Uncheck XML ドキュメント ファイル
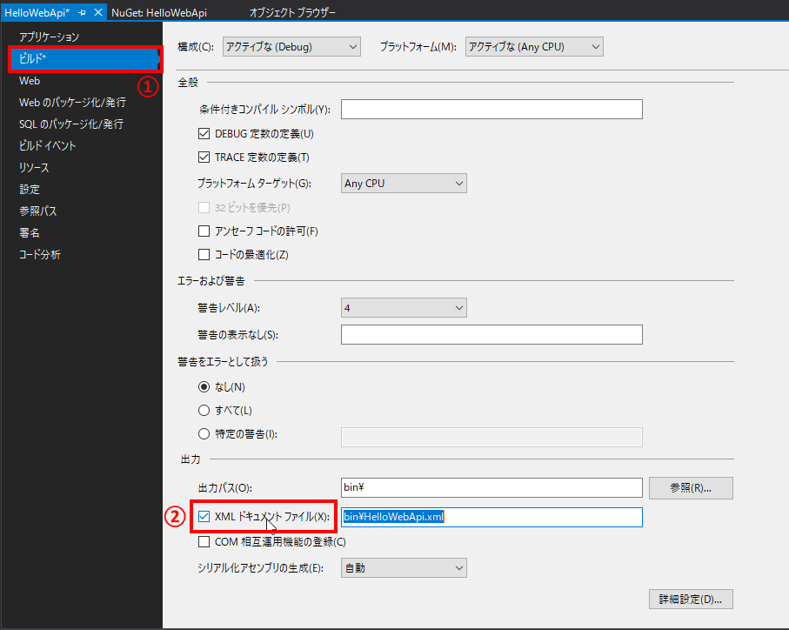The width and height of the screenshot is (789, 630). coord(205,517)
